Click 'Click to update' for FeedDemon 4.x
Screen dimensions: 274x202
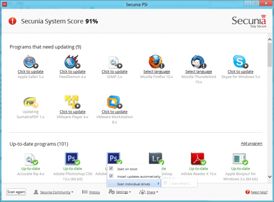pos(72,71)
